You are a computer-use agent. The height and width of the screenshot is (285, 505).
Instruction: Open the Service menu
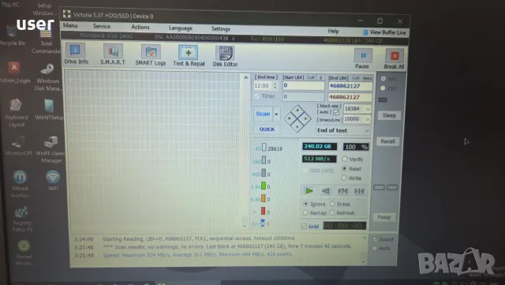[102, 26]
